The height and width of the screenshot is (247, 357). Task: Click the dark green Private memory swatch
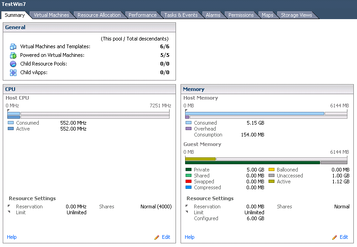188,170
